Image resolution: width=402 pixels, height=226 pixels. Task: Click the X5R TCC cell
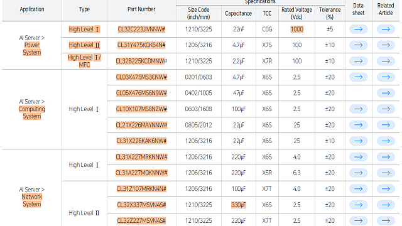pos(267,173)
